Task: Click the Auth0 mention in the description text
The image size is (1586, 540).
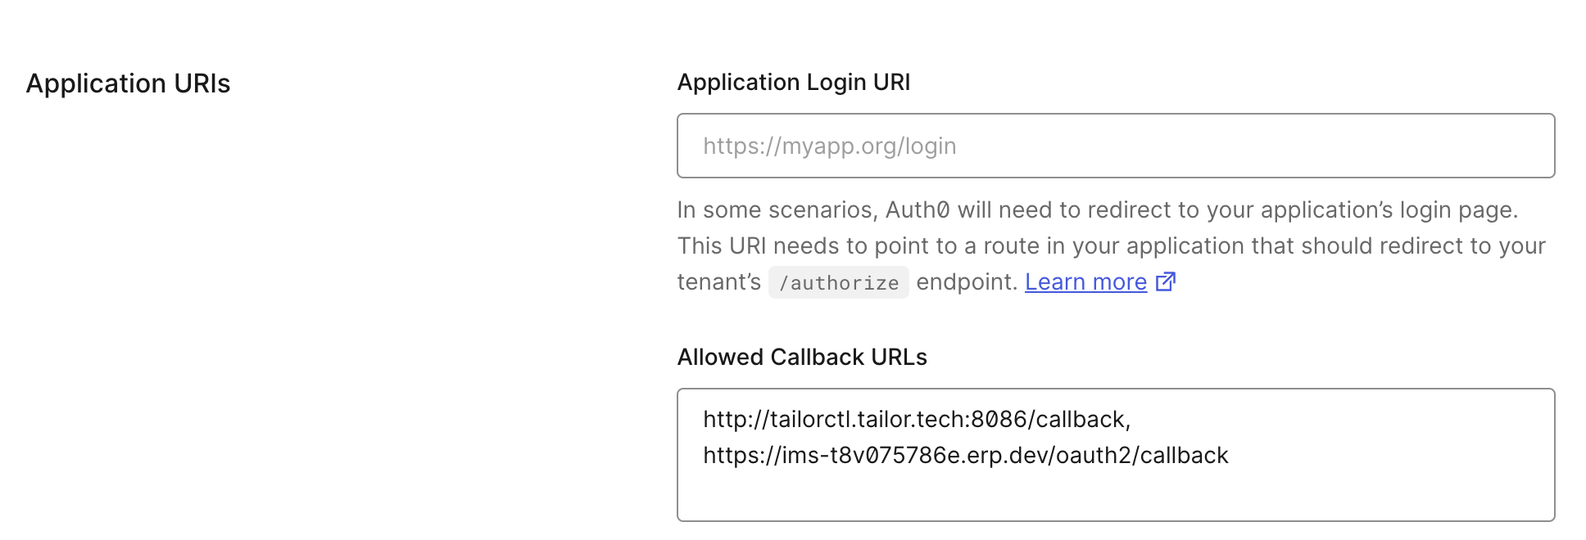Action: (x=917, y=209)
